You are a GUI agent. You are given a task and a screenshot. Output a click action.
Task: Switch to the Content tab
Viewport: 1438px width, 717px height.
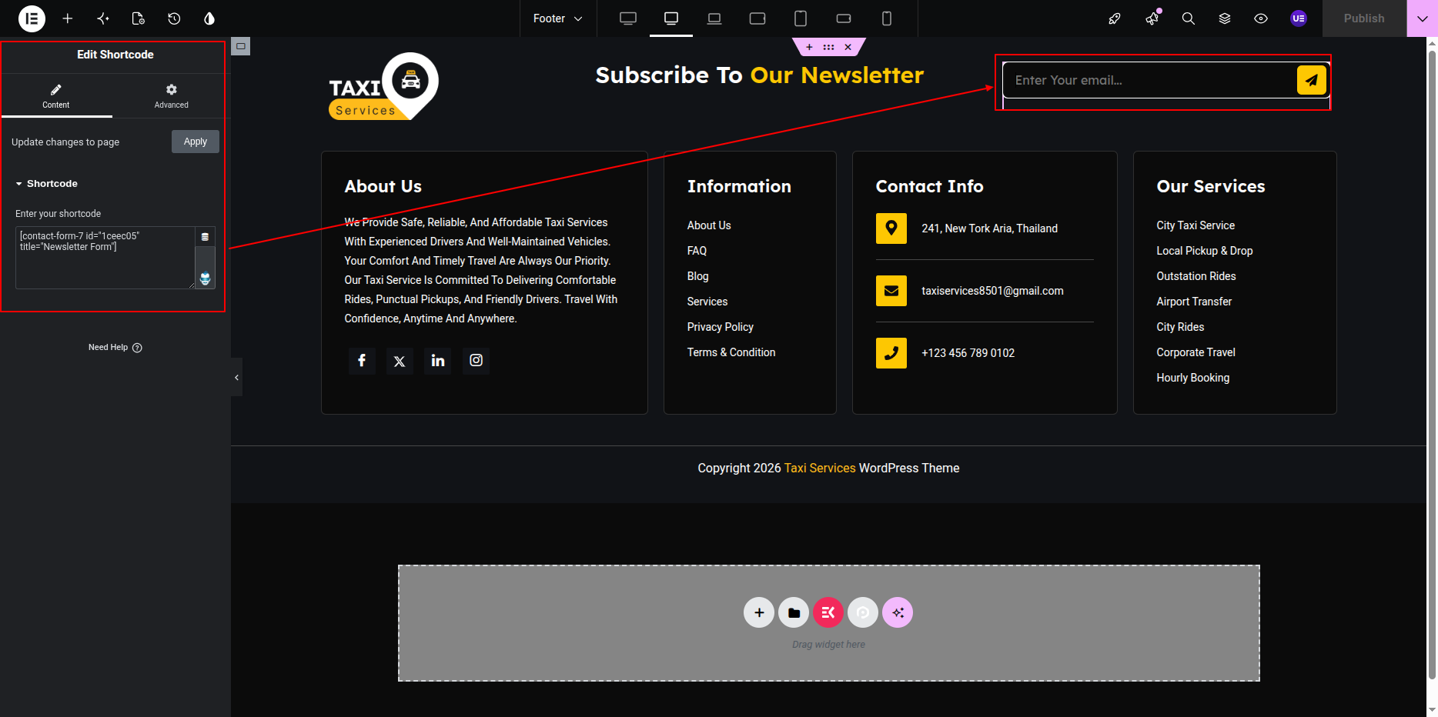(56, 96)
